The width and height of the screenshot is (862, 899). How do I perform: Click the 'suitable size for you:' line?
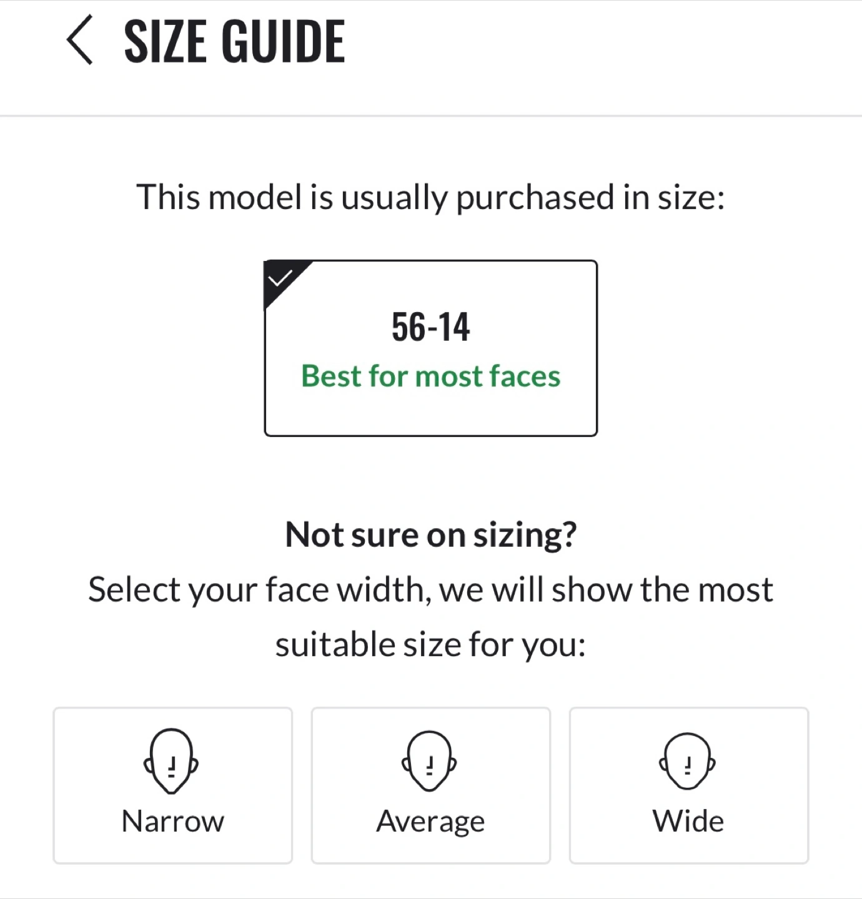click(430, 645)
